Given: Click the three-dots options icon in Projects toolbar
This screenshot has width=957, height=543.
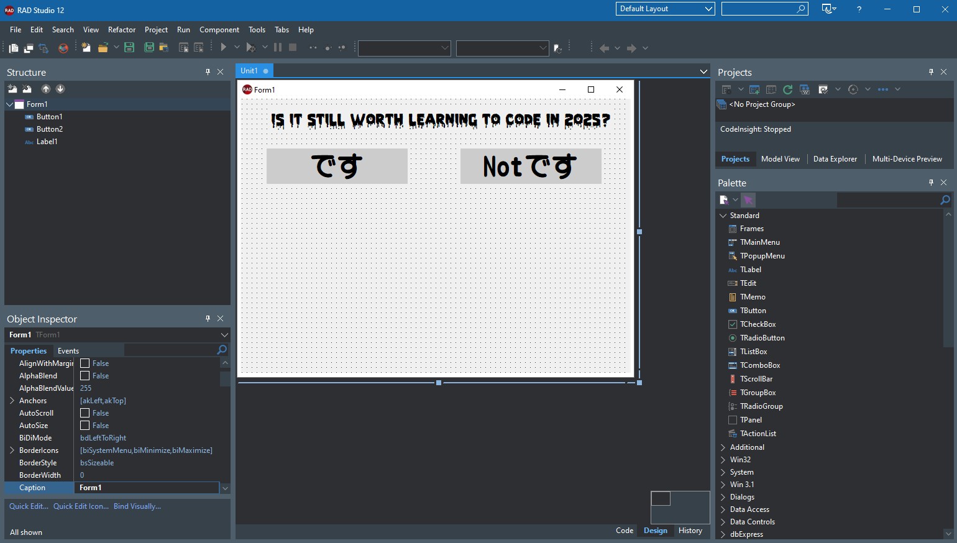Looking at the screenshot, I should click(883, 89).
